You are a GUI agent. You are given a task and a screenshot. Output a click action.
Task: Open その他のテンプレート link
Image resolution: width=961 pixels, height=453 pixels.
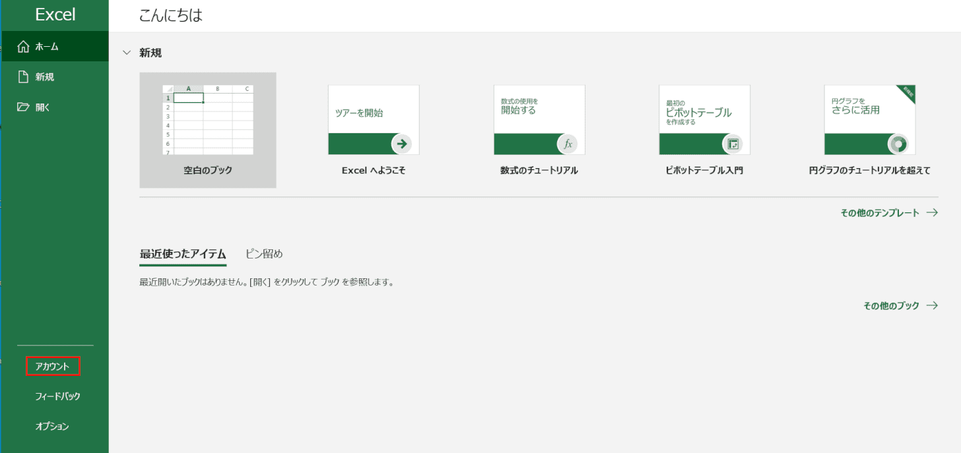pos(889,213)
